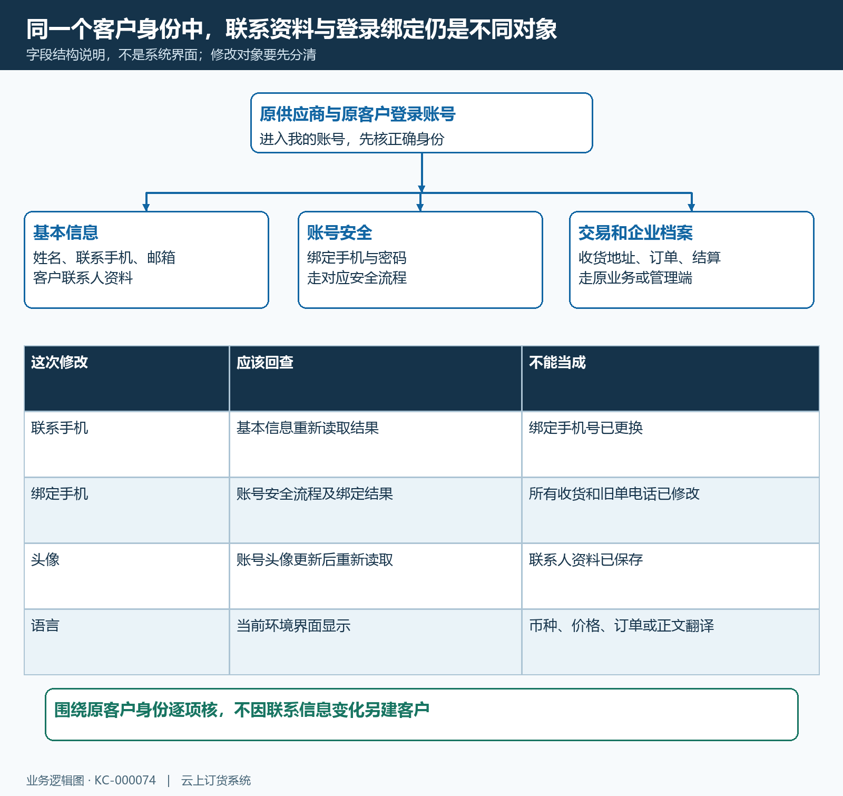The width and height of the screenshot is (843, 796).
Task: Click the text 绑定手机与密码
Action: pyautogui.click(x=357, y=258)
